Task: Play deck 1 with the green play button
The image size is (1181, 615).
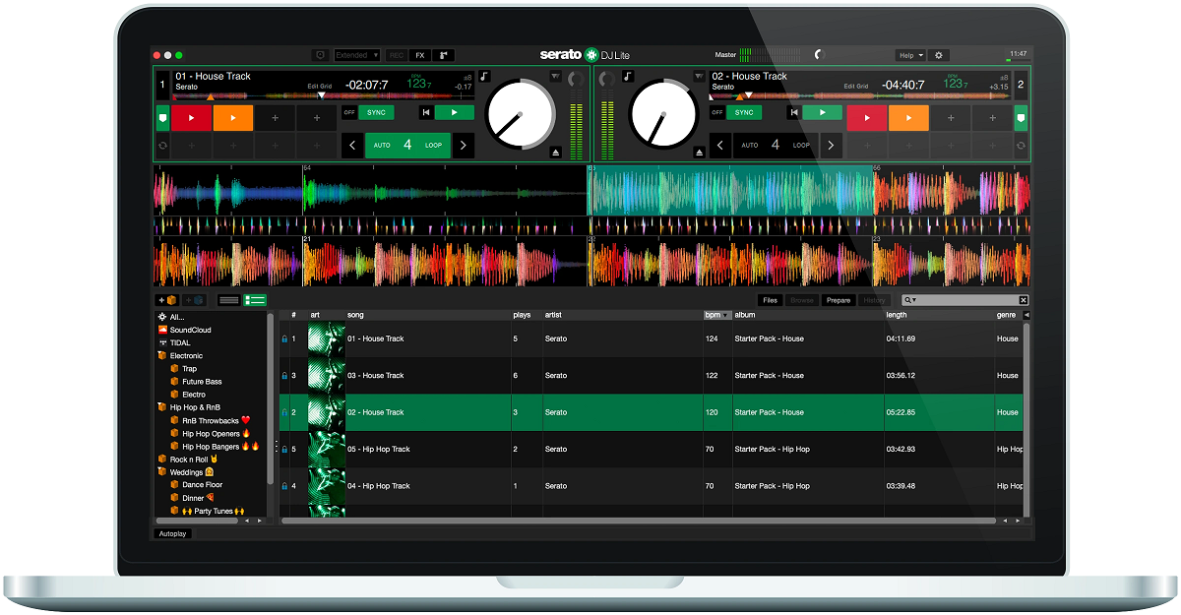Action: point(454,112)
